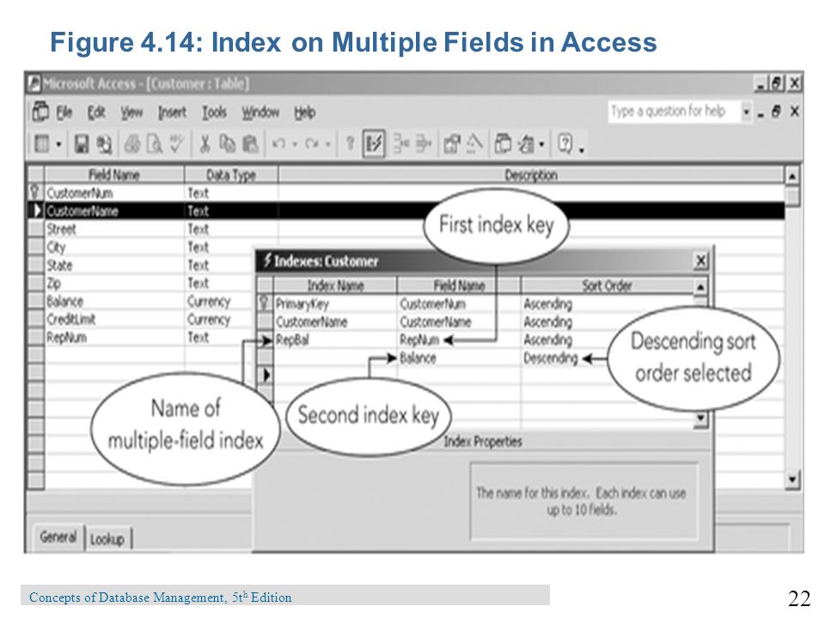The height and width of the screenshot is (619, 825).
Task: Click Index Name header in Indexes window
Action: 335,285
